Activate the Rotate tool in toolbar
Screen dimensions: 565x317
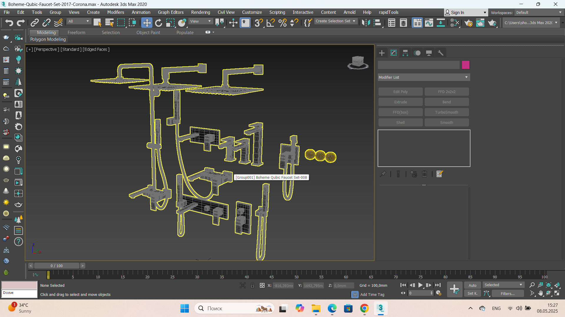(x=159, y=23)
